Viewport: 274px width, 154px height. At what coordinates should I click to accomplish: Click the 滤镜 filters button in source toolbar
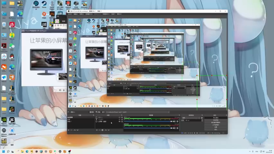[x=98, y=112]
